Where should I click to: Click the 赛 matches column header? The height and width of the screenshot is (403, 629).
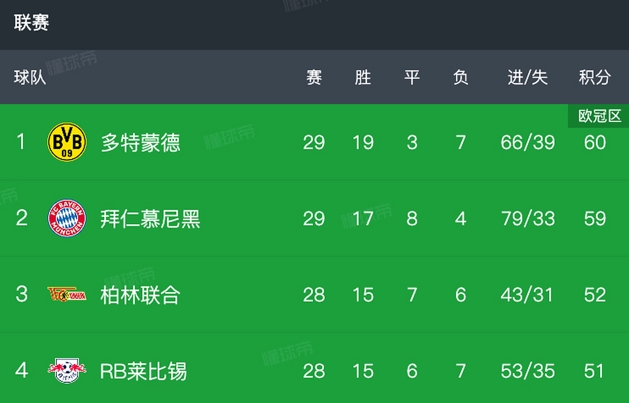pyautogui.click(x=314, y=77)
